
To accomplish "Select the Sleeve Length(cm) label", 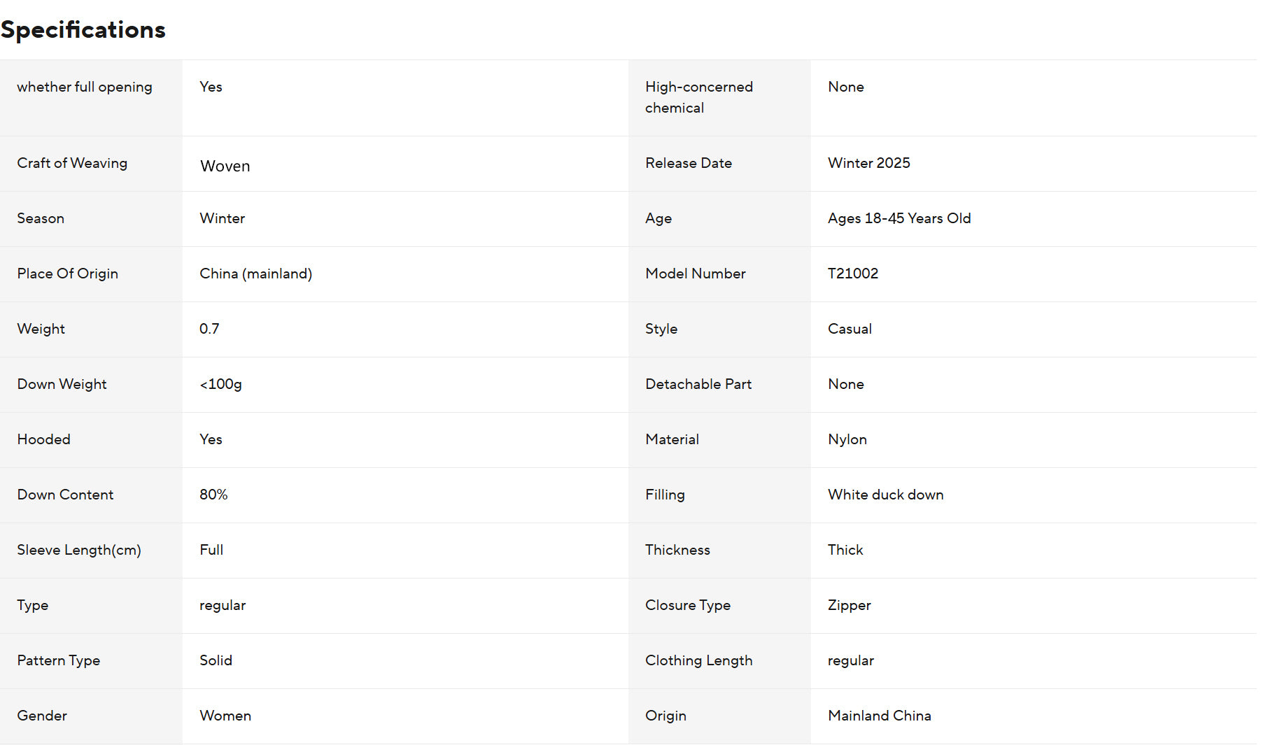I will point(79,550).
